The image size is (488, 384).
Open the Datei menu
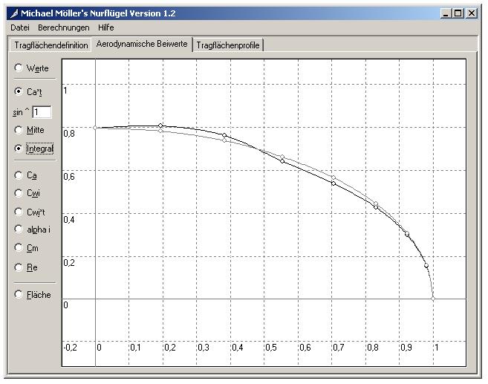[x=20, y=27]
